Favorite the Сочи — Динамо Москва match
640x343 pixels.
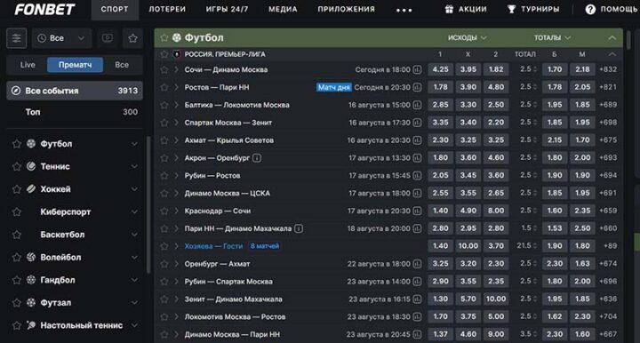(164, 69)
